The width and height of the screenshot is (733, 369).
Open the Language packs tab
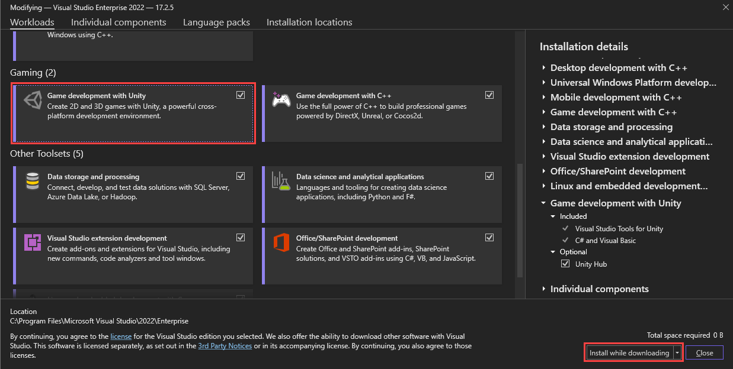216,22
